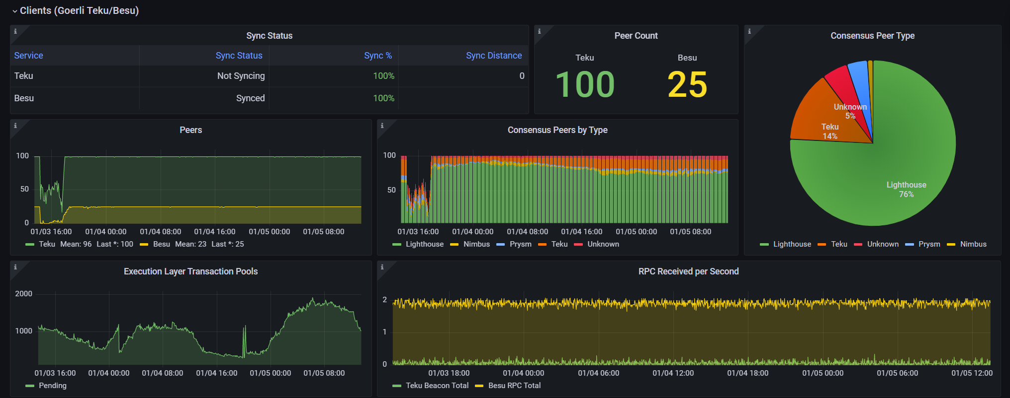Toggle Nimbus series in Consensus Peers by Type legend
Image resolution: width=1010 pixels, height=398 pixels.
pos(476,244)
